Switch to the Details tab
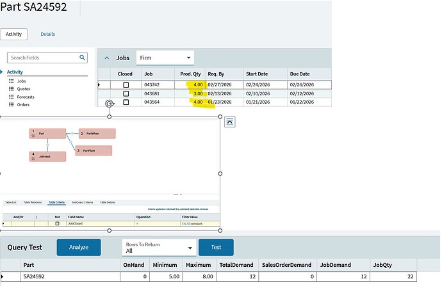The height and width of the screenshot is (286, 442). pos(47,34)
